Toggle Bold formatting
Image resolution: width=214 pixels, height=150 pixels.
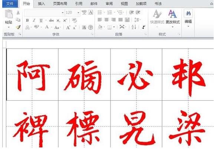coord(27,20)
